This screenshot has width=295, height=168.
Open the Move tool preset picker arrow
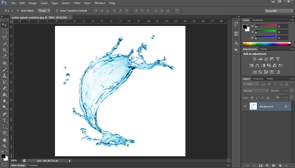click(x=12, y=11)
